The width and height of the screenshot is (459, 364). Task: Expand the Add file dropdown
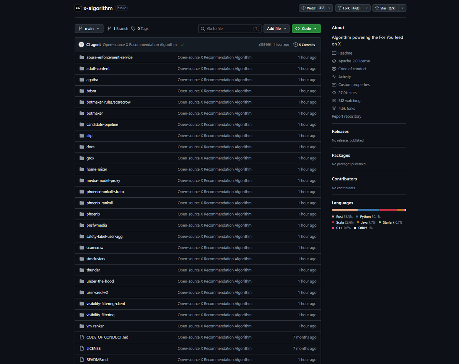point(277,29)
